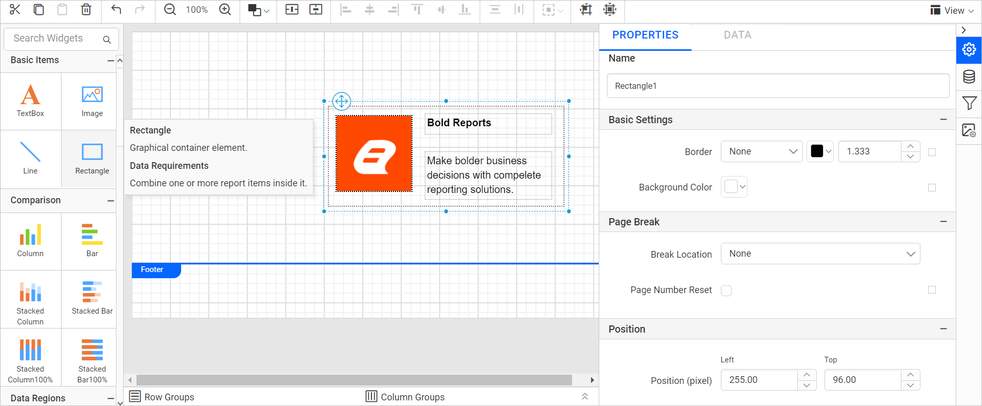Viewport: 982px width, 406px height.
Task: Collapse the Basic Settings section
Action: pos(943,120)
